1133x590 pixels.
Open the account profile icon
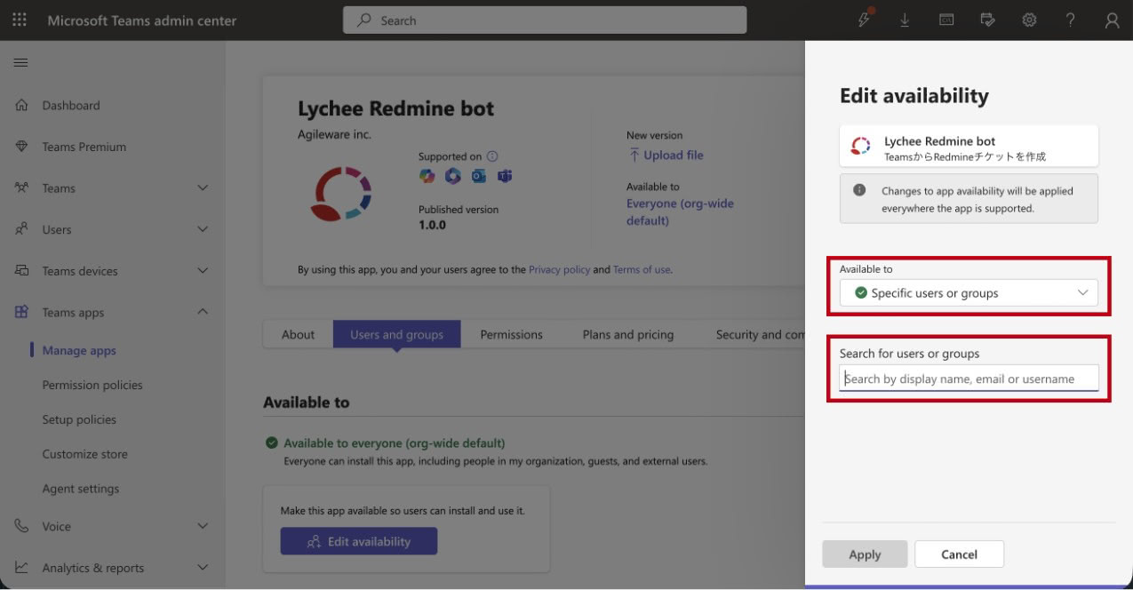1112,20
